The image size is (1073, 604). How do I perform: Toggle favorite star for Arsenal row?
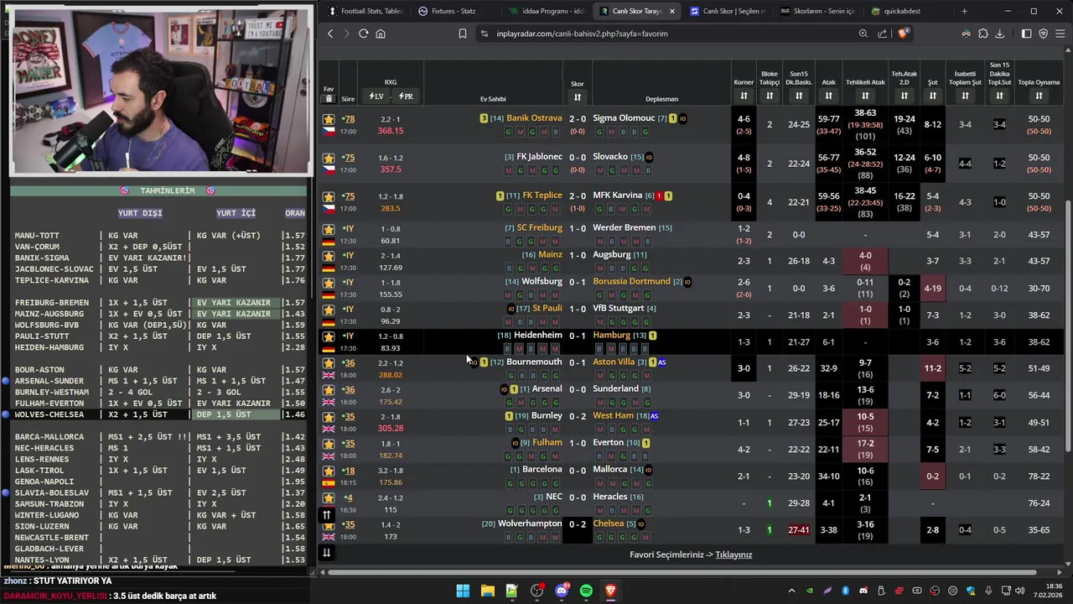[329, 390]
